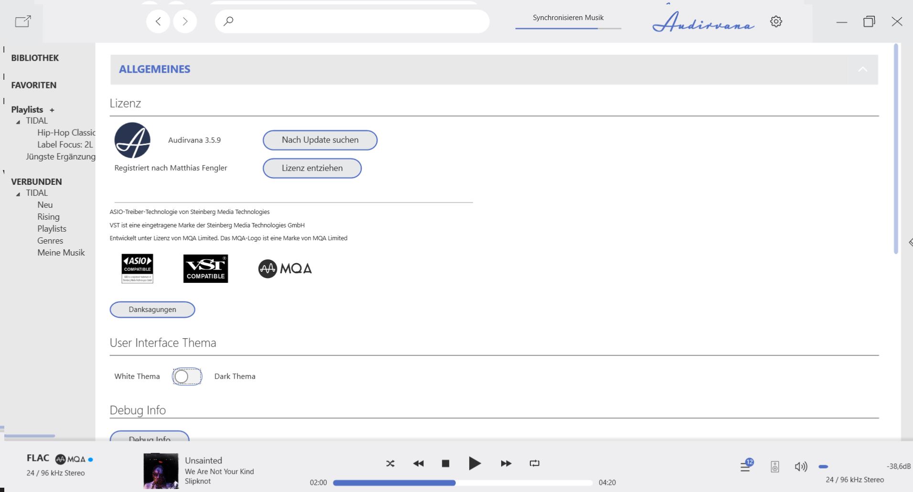
Task: Focus the search input field
Action: (x=352, y=21)
